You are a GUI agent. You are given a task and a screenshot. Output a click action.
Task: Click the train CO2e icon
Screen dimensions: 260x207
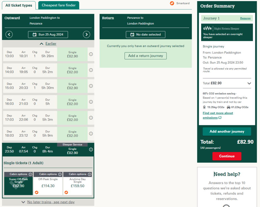[x=204, y=107]
